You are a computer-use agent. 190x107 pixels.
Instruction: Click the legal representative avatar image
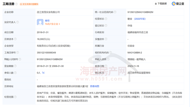coord(40,22)
